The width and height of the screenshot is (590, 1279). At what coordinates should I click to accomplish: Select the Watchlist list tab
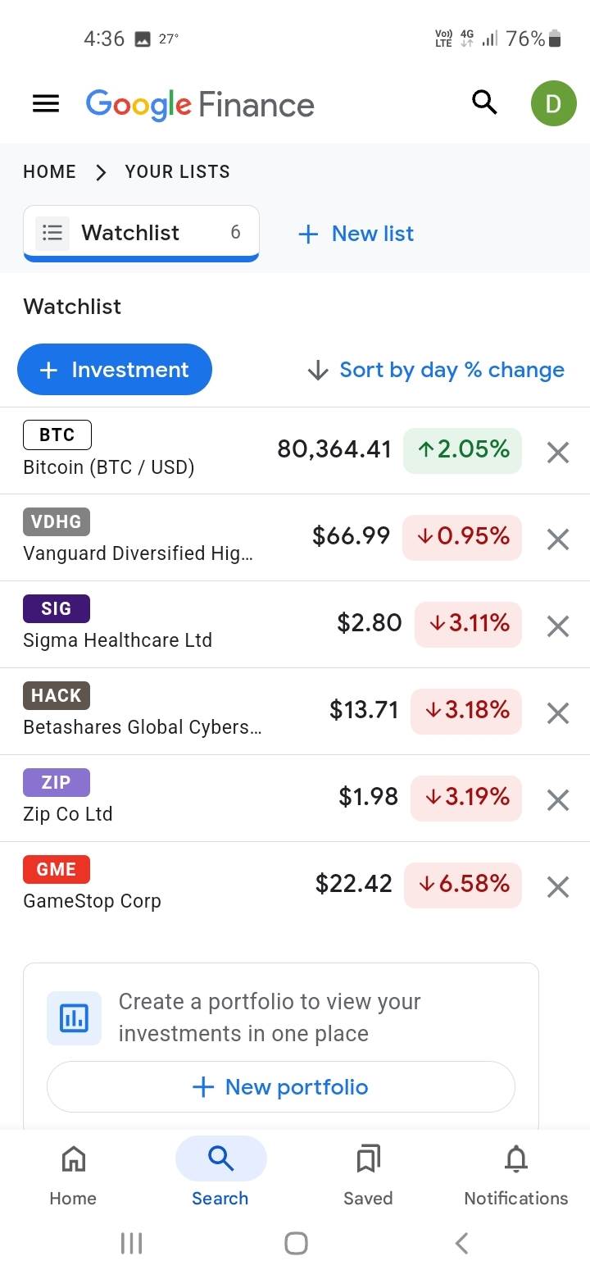click(141, 233)
